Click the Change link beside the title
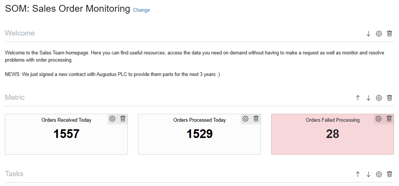 coord(141,10)
